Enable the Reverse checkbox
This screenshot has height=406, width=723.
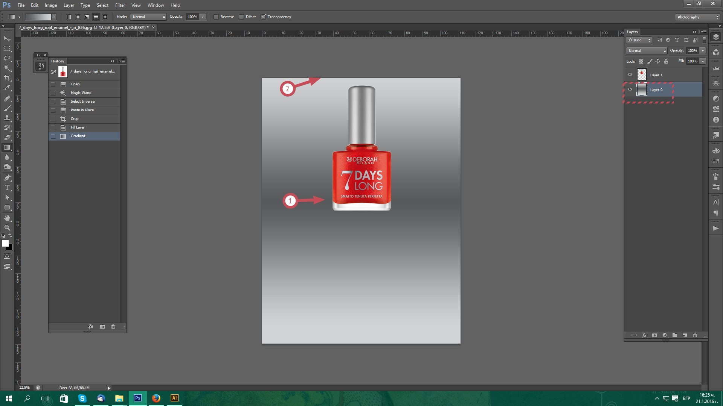pos(216,17)
